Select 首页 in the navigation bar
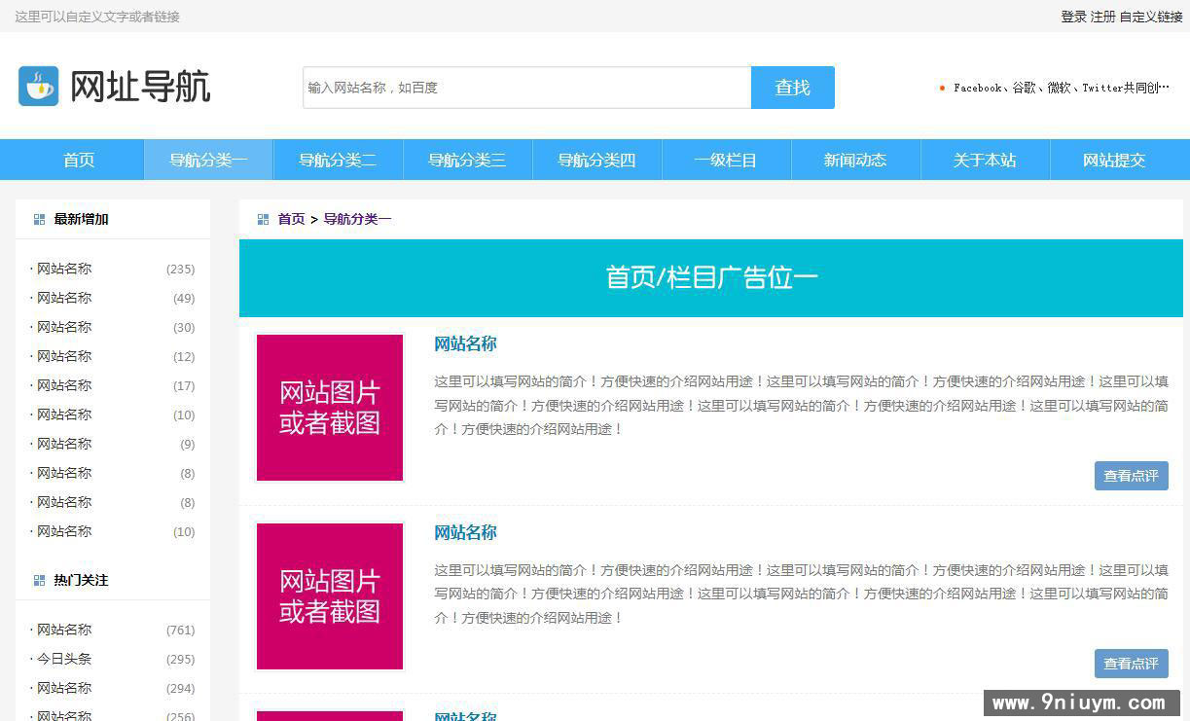 (x=78, y=160)
